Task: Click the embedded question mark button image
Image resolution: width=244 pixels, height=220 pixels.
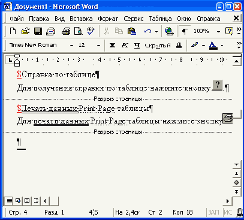Action: (x=218, y=85)
